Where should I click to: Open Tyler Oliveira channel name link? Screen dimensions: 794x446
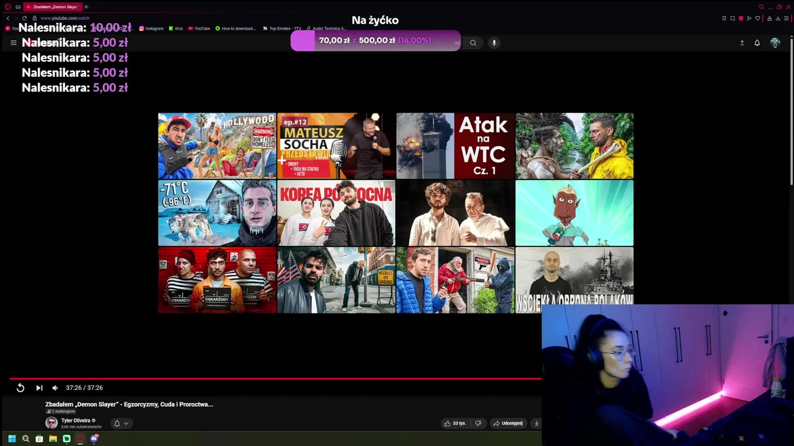tap(76, 421)
